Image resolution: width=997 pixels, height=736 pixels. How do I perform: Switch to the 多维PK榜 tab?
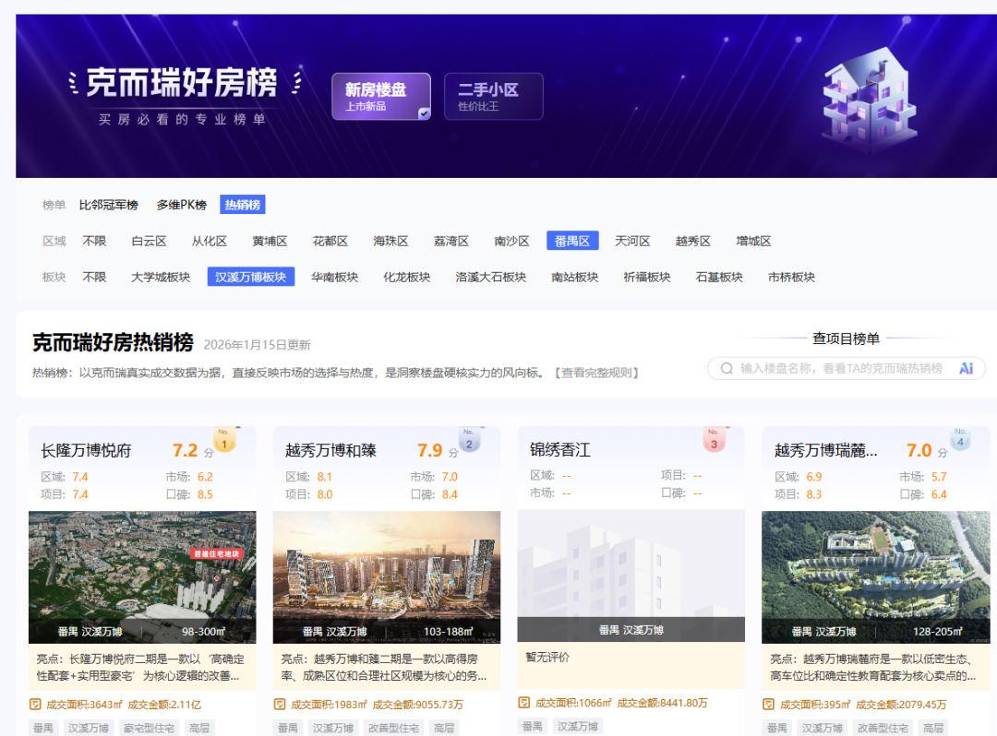pyautogui.click(x=180, y=205)
